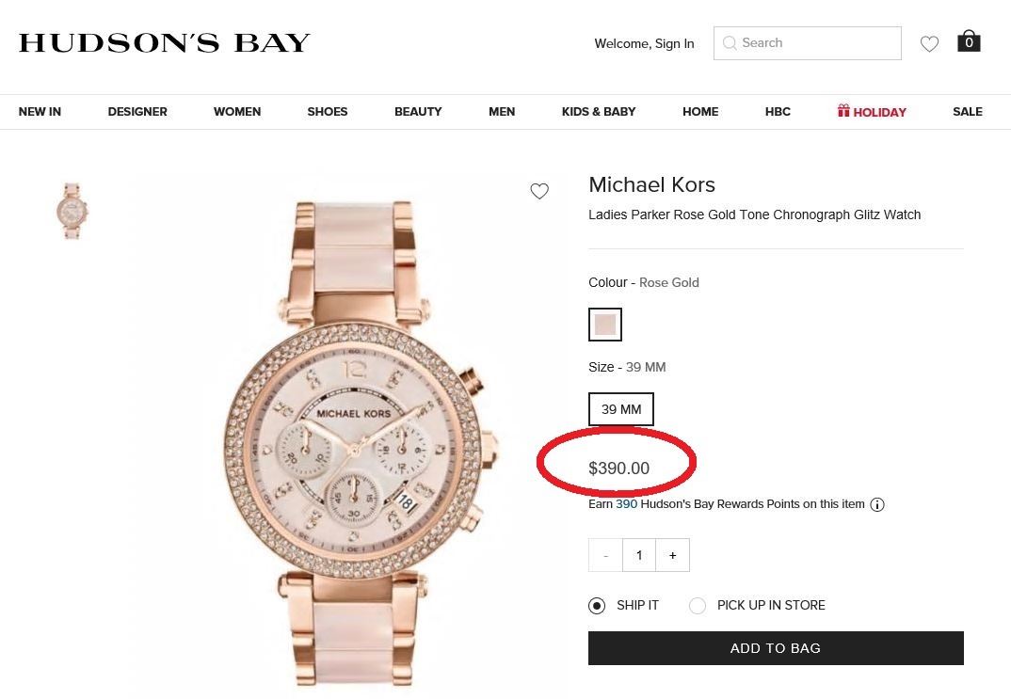Click the rewards points info icon
This screenshot has width=1011, height=699.
pos(877,504)
